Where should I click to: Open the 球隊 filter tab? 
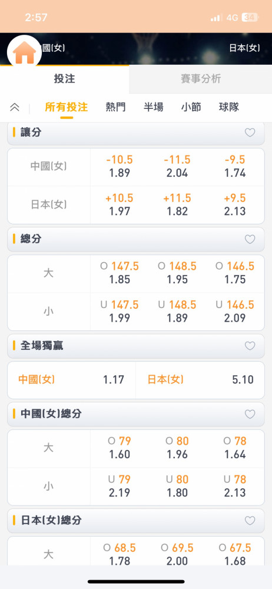[229, 107]
